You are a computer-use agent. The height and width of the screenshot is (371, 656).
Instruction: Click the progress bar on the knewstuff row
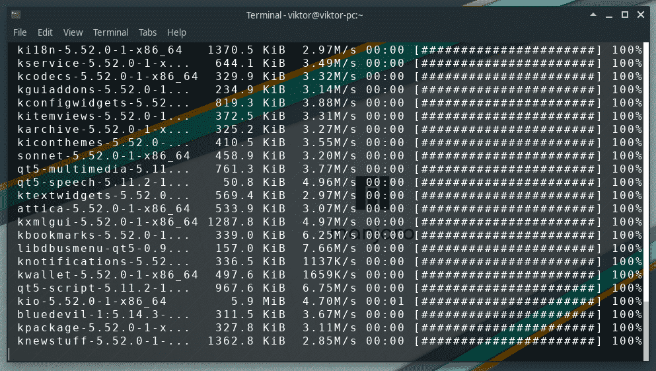pyautogui.click(x=508, y=341)
